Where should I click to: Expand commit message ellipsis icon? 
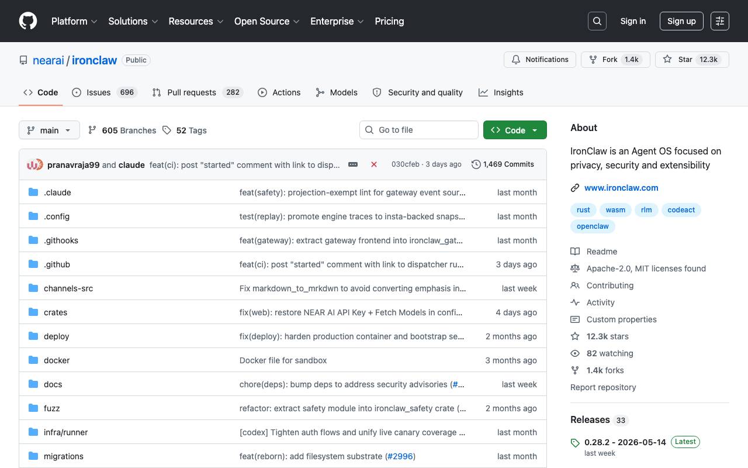[353, 164]
